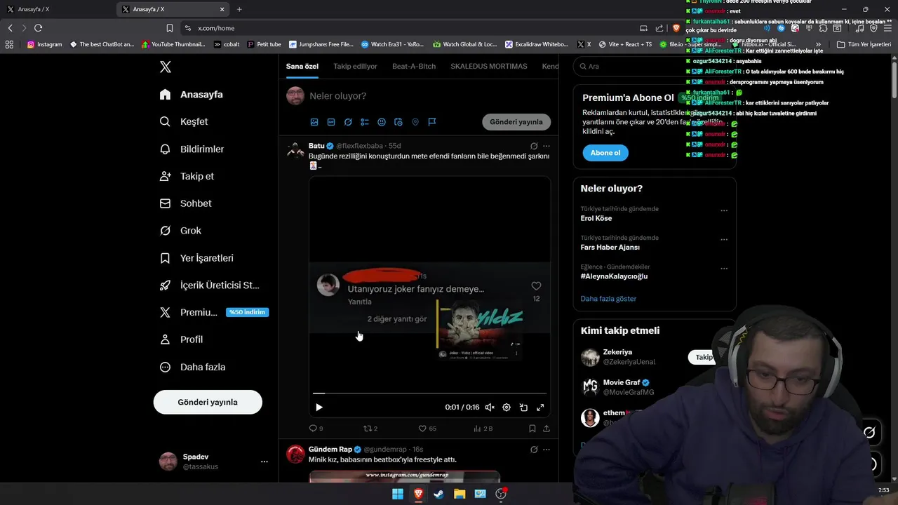Viewport: 898px width, 505px height.
Task: Open Grok action on Batu's post
Action: tap(534, 146)
